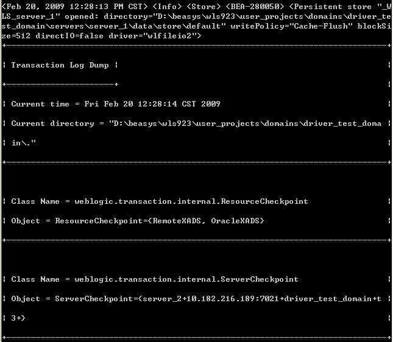
Task: Click the BEA-280050 message code
Action: (255, 7)
